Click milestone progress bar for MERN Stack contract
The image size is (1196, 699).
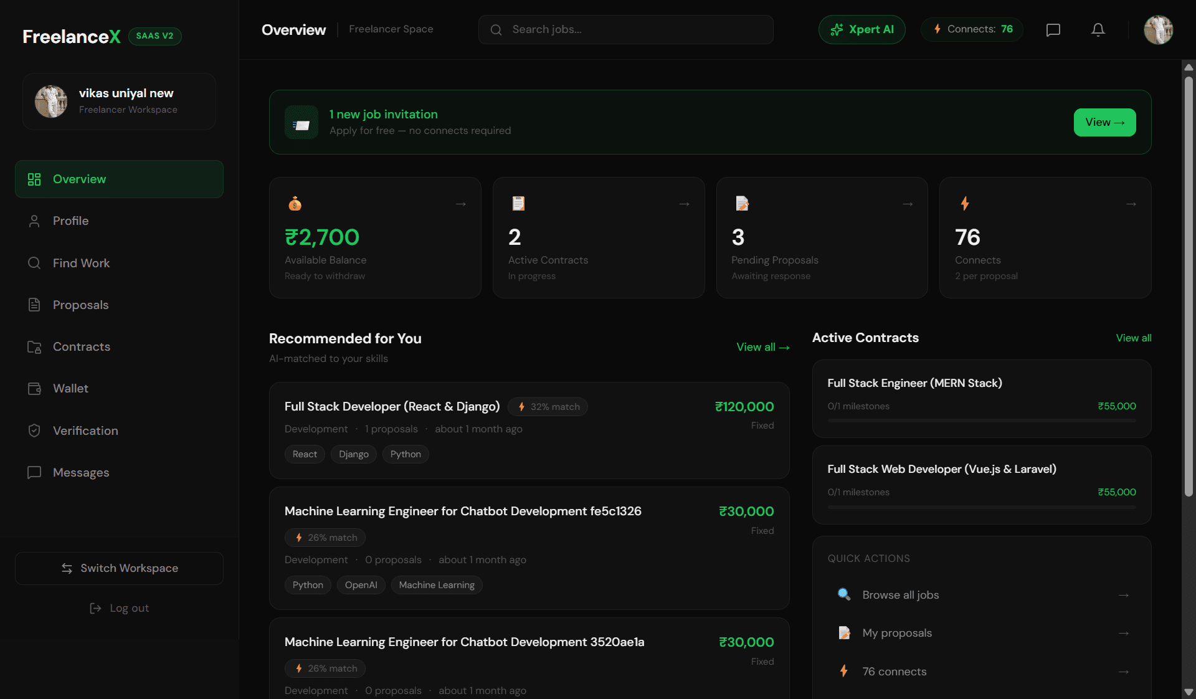[982, 421]
